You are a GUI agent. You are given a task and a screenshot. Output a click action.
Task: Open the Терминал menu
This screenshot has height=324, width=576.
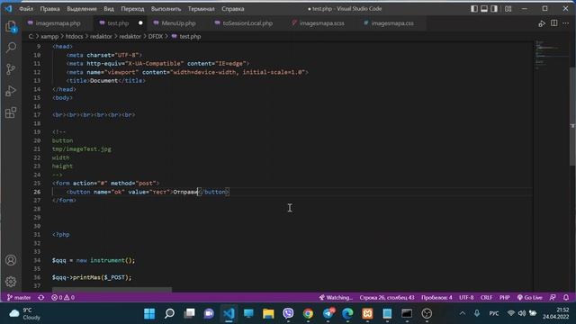click(201, 8)
